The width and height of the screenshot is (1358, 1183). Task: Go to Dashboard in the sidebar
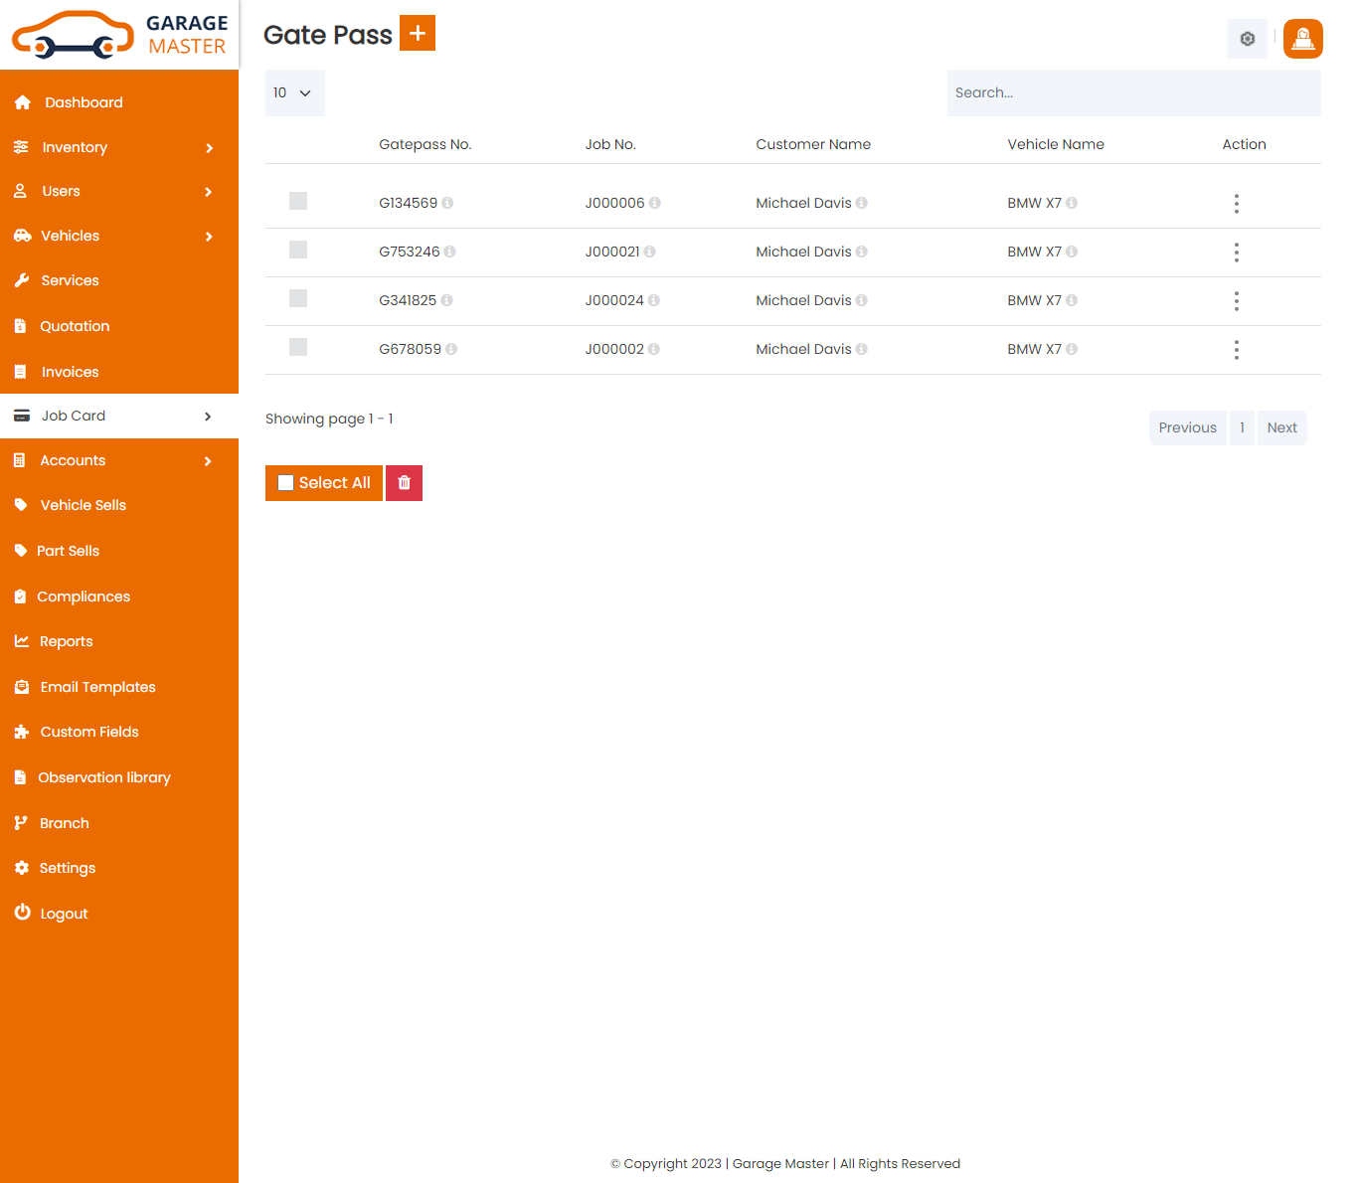[x=84, y=102]
